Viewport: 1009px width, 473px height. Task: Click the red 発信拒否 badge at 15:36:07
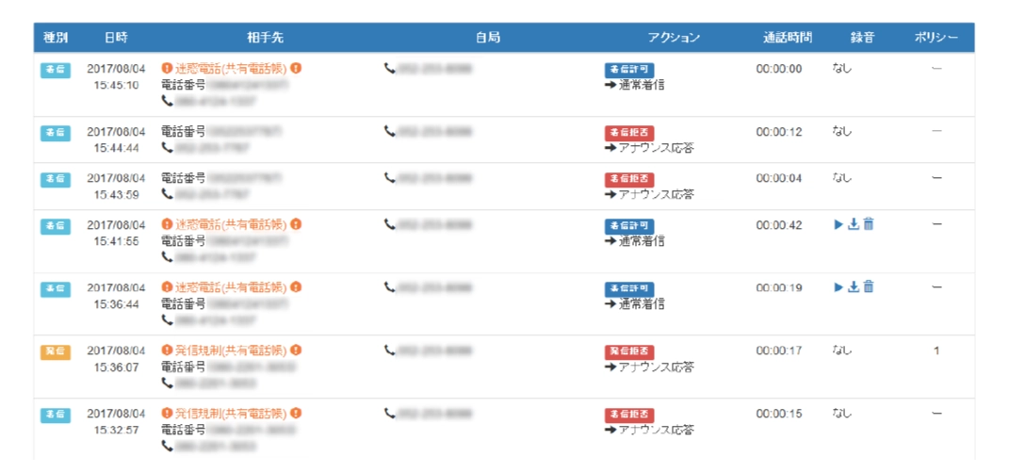click(x=629, y=352)
